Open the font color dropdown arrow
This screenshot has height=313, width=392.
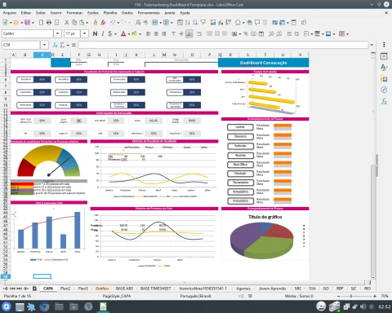pos(129,34)
